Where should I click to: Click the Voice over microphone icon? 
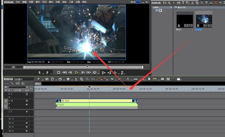tap(149, 79)
